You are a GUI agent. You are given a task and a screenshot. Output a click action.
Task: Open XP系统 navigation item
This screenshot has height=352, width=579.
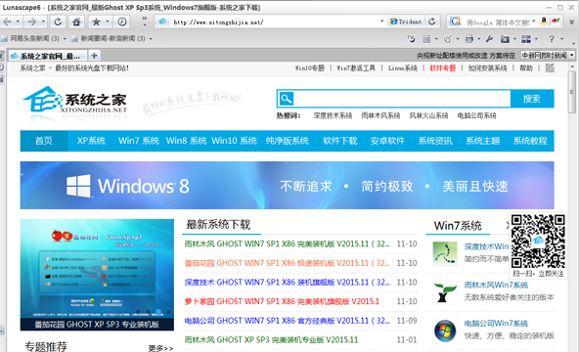[91, 141]
